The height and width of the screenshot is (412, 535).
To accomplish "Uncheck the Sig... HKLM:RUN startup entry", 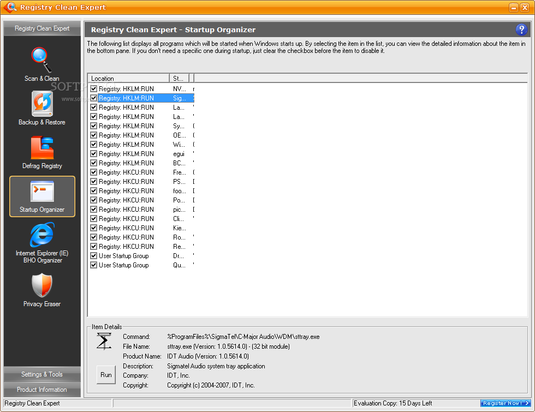I will coord(94,98).
